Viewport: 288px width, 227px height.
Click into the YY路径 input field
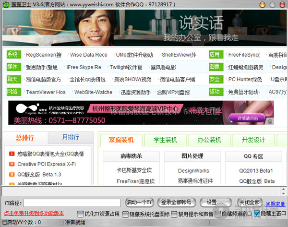pos(72,203)
